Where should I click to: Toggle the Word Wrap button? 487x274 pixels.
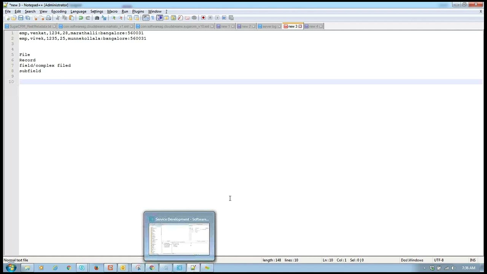pyautogui.click(x=146, y=18)
